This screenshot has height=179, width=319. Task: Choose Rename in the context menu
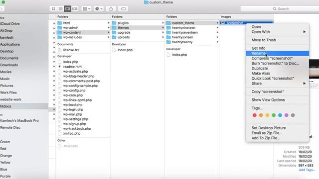(x=278, y=53)
